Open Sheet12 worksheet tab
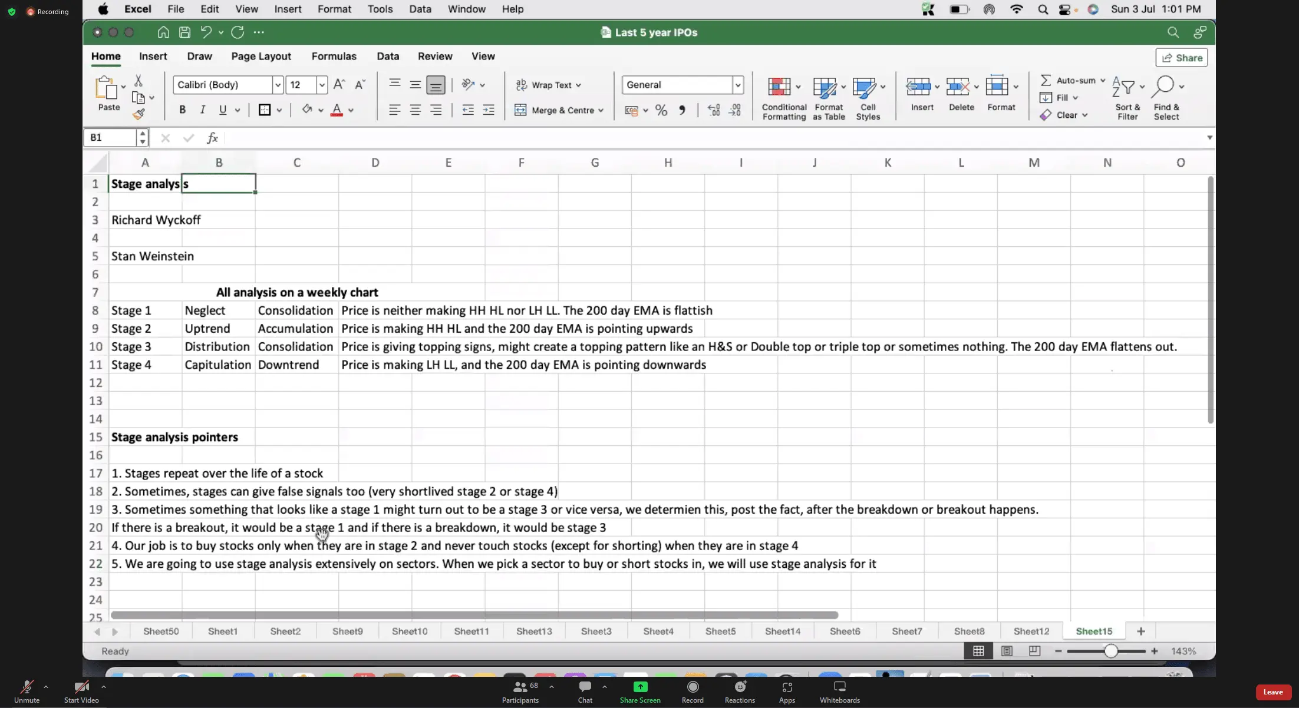 point(1031,631)
